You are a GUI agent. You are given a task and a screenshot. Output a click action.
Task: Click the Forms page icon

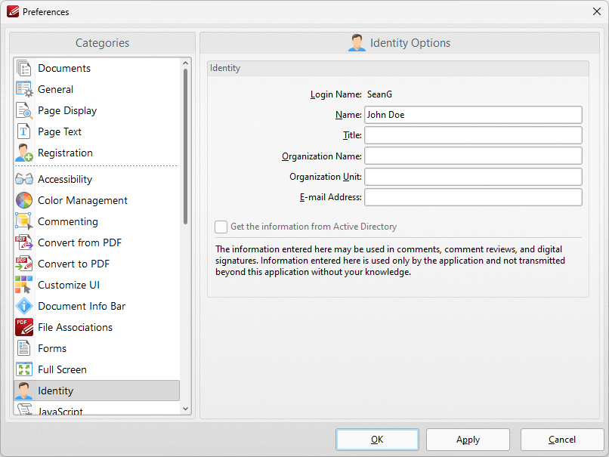23,348
